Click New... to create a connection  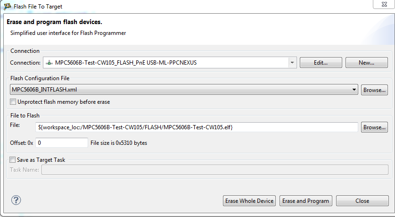click(366, 63)
